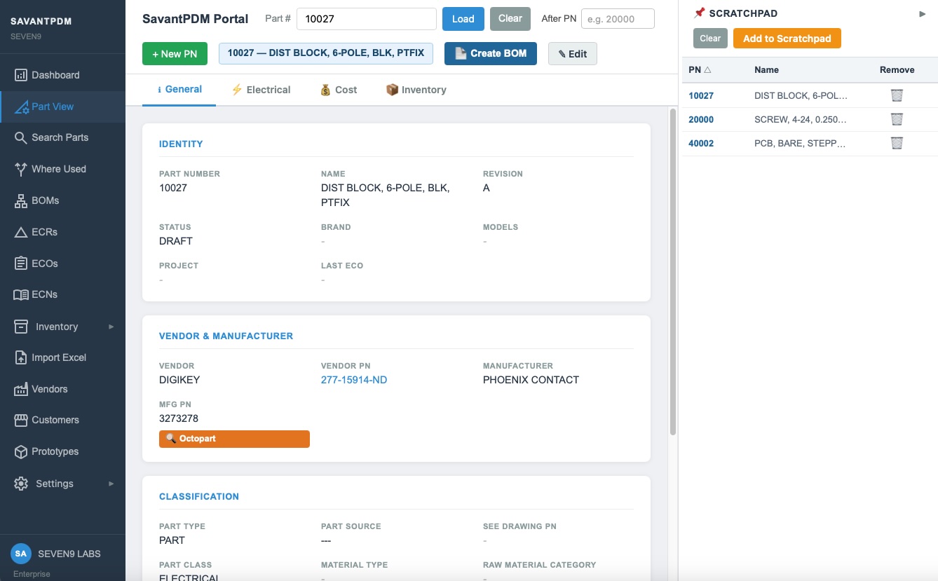Screen dimensions: 938x581
Task: Switch to the Electrical tab
Action: coord(261,90)
